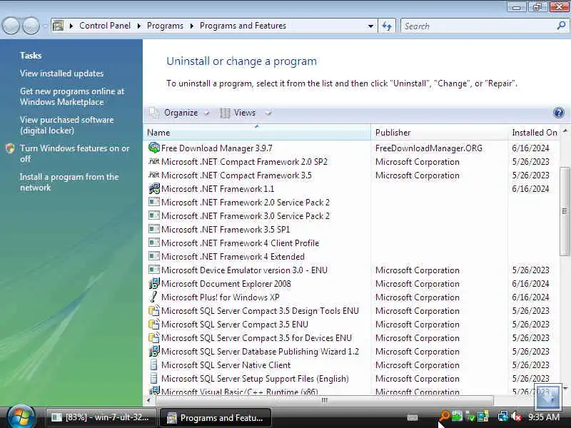This screenshot has height=428, width=571.
Task: Sort by the Publisher column header
Action: (x=439, y=133)
